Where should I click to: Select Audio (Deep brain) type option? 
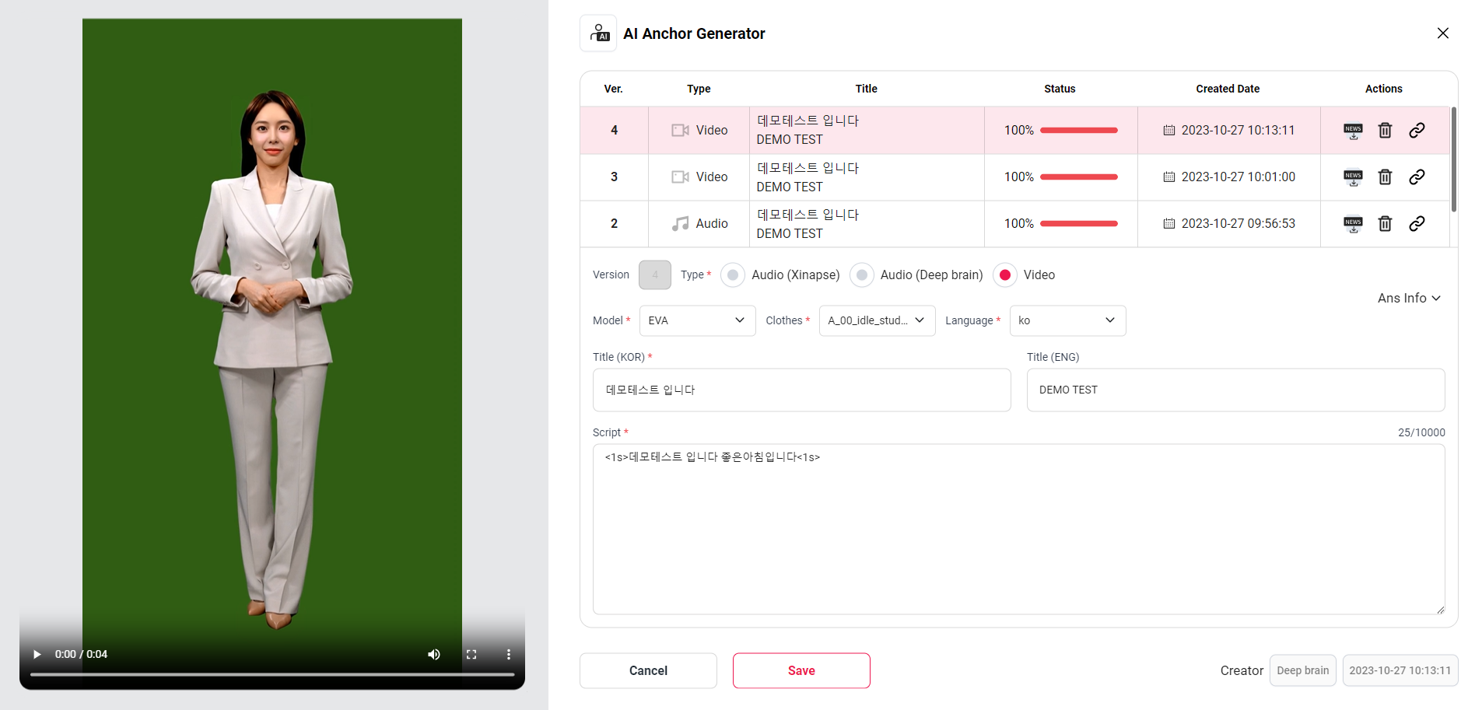point(861,275)
